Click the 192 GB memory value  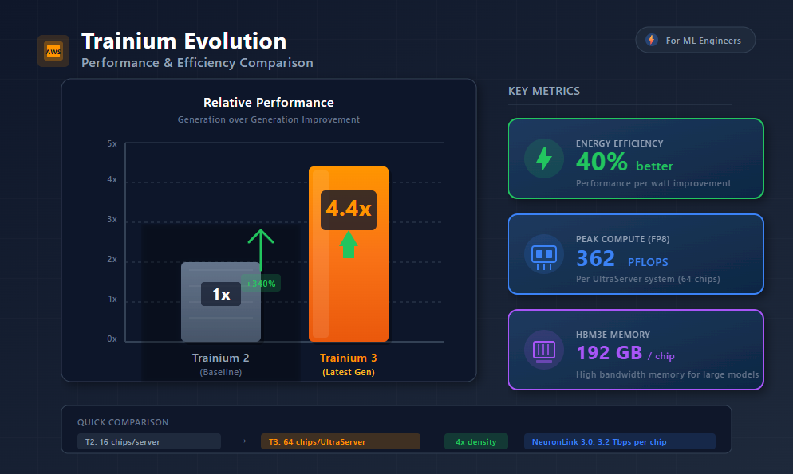point(610,353)
